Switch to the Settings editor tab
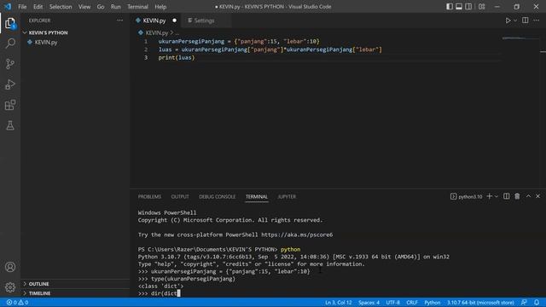The height and width of the screenshot is (307, 546). point(205,20)
